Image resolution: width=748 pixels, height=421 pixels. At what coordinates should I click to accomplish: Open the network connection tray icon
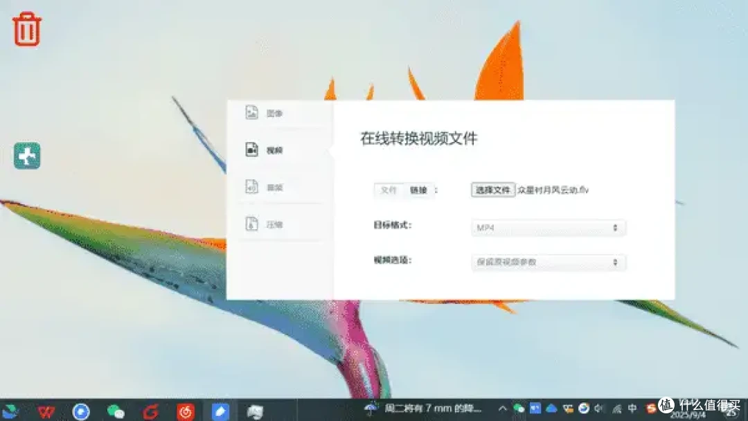point(616,409)
